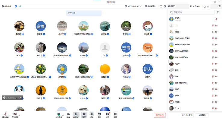Expand audio options arrow beside 解除静音
Screen dimensions: 222x119
pos(10,115)
